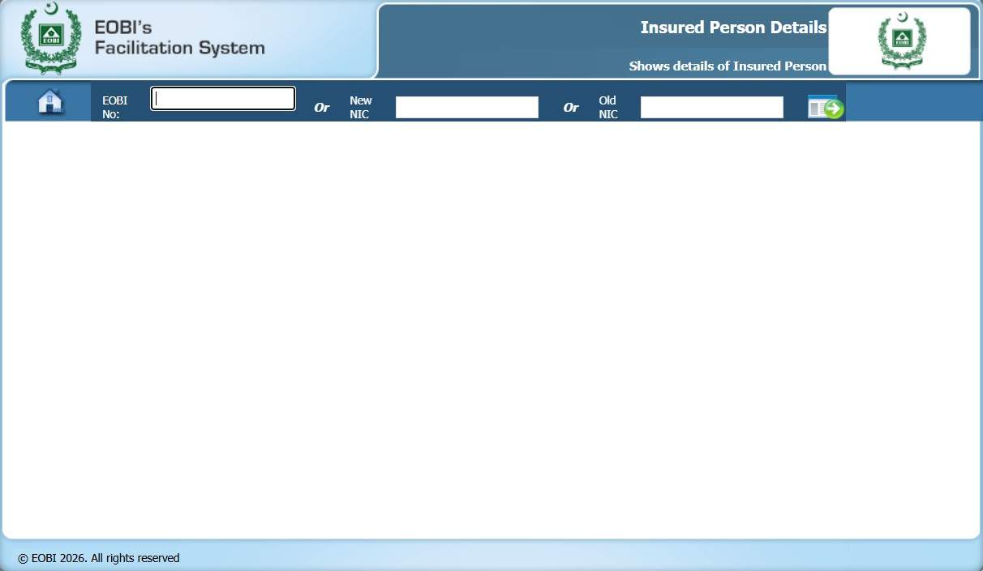Click the first Or separator label
The image size is (983, 571).
click(x=322, y=107)
